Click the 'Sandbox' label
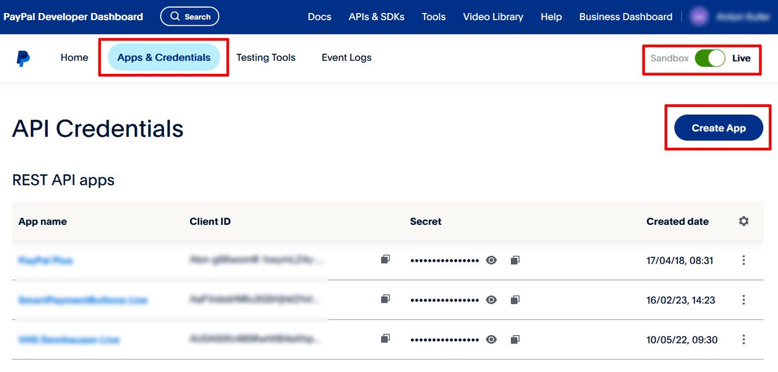Screen dimensions: 778x372 click(x=670, y=58)
